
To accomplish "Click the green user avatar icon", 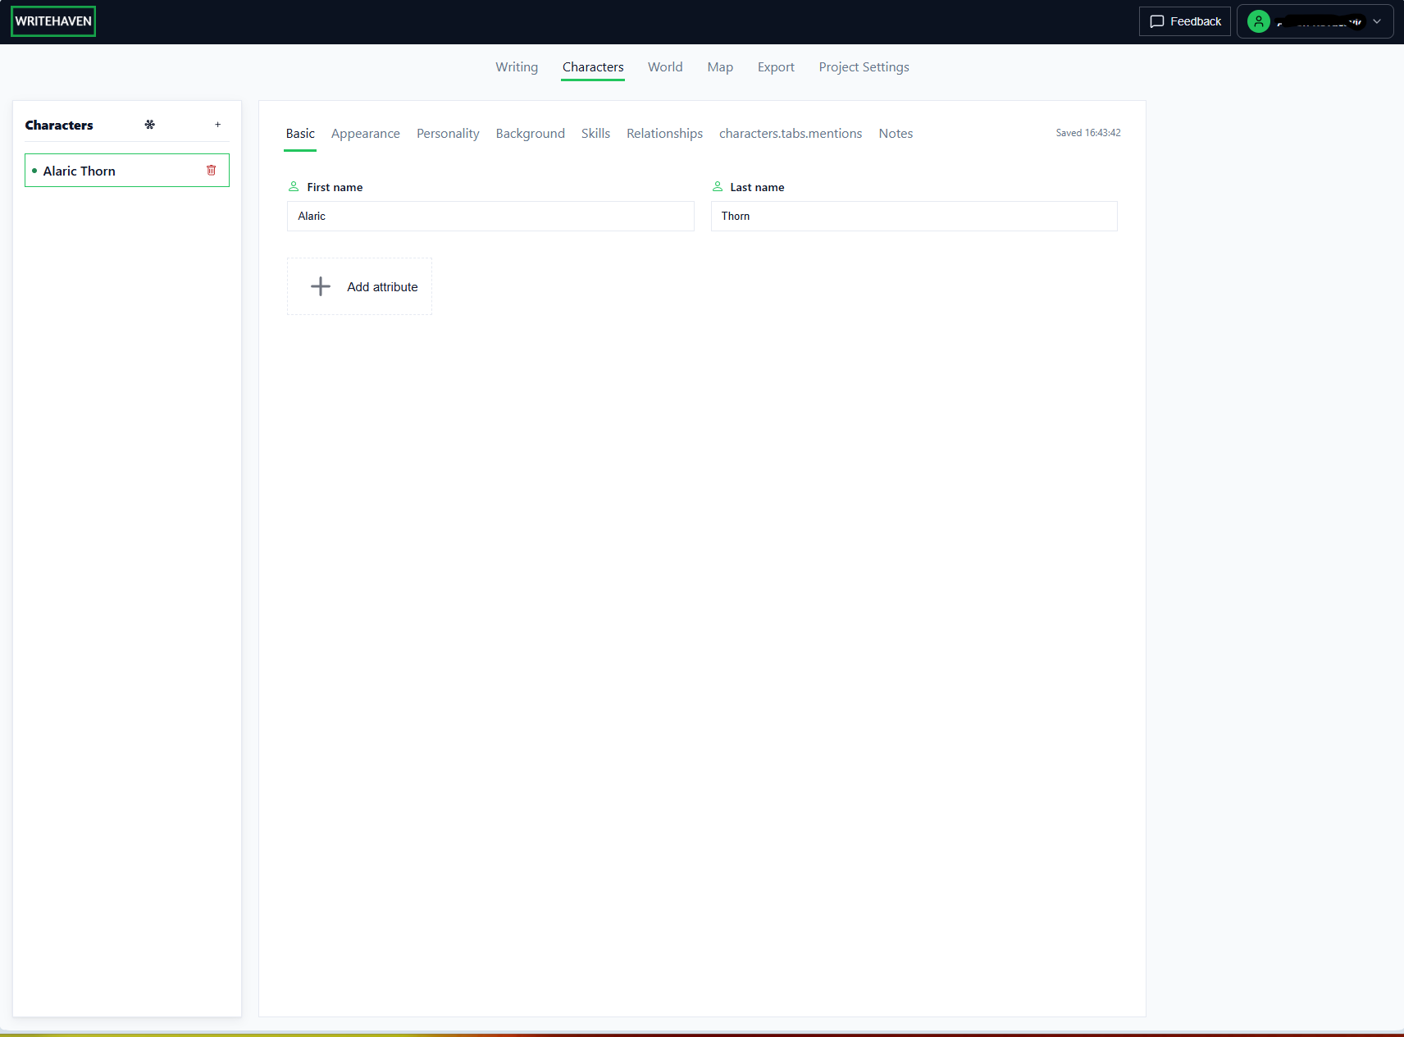I will [x=1260, y=21].
